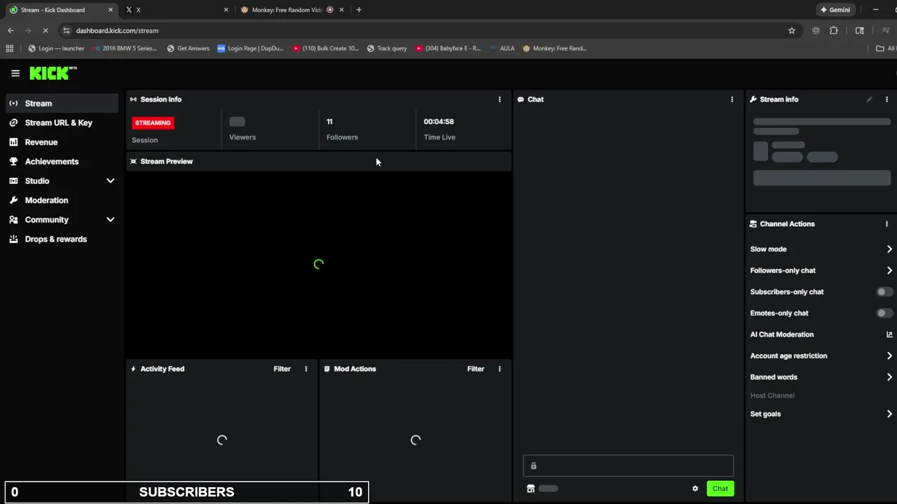Filter the Mod Actions list
897x504 pixels.
[476, 369]
